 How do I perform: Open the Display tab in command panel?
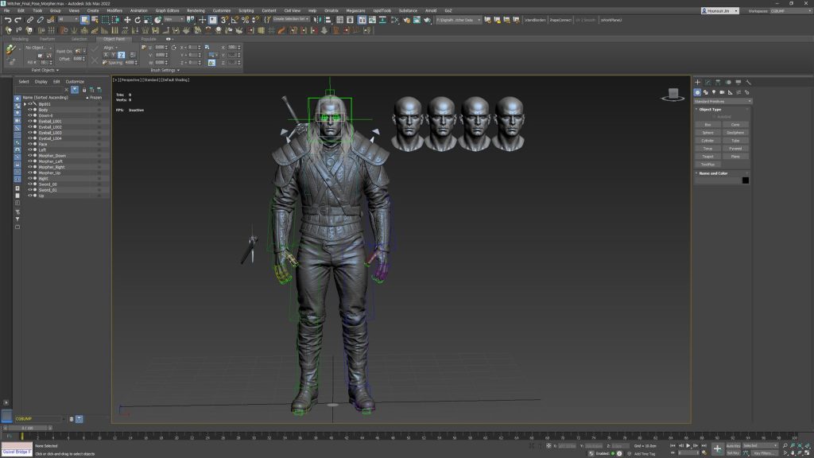point(738,82)
